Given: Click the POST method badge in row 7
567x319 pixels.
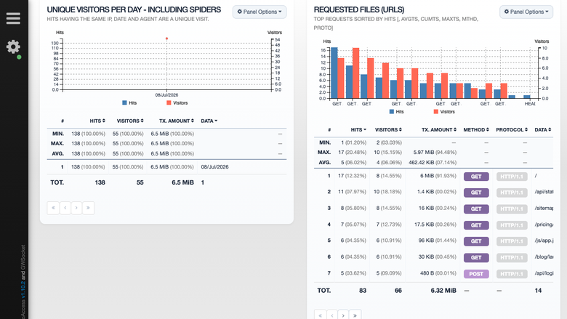Looking at the screenshot, I should (x=476, y=274).
